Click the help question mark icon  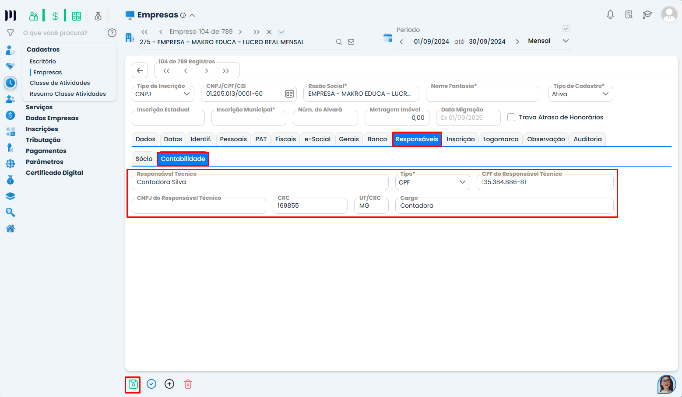click(112, 33)
